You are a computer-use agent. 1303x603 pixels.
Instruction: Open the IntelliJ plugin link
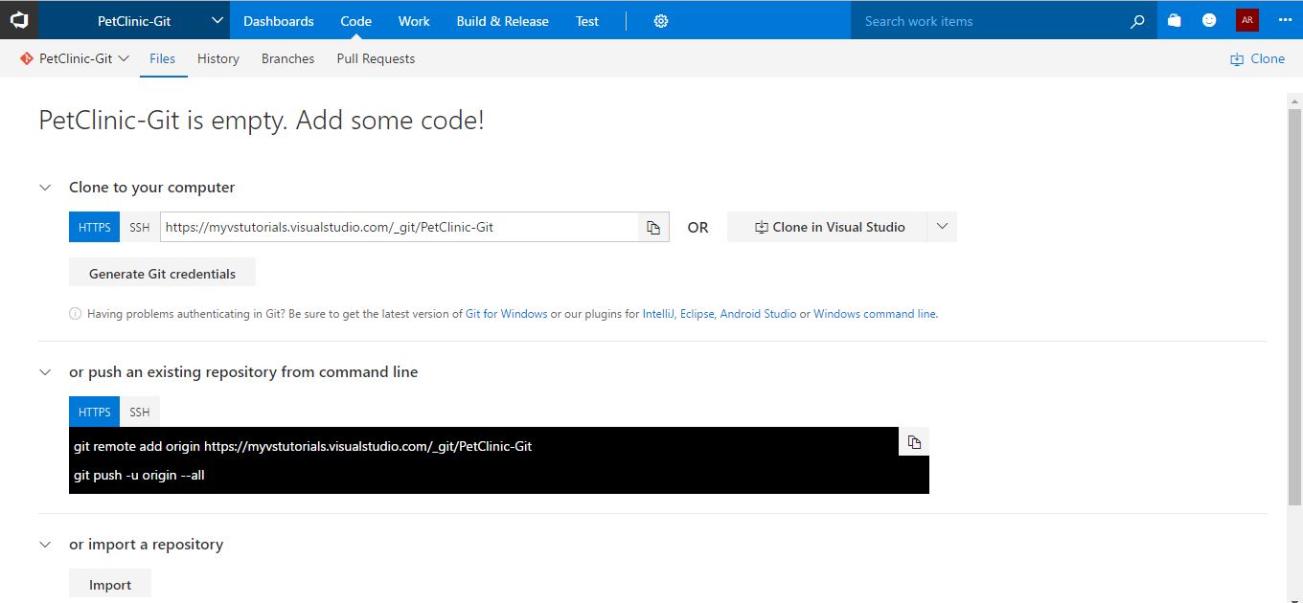(658, 314)
